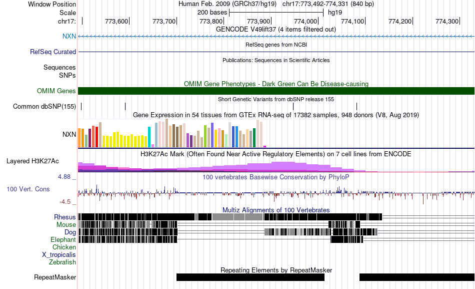This screenshot has width=475, height=289.
Task: Click the 773,900 ruler coordinate
Action: pyautogui.click(x=258, y=21)
